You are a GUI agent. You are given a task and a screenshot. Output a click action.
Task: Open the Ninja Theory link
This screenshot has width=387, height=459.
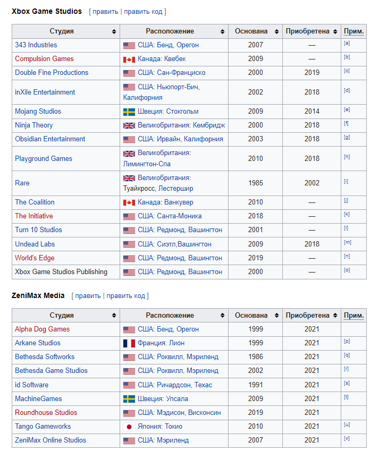click(x=34, y=125)
